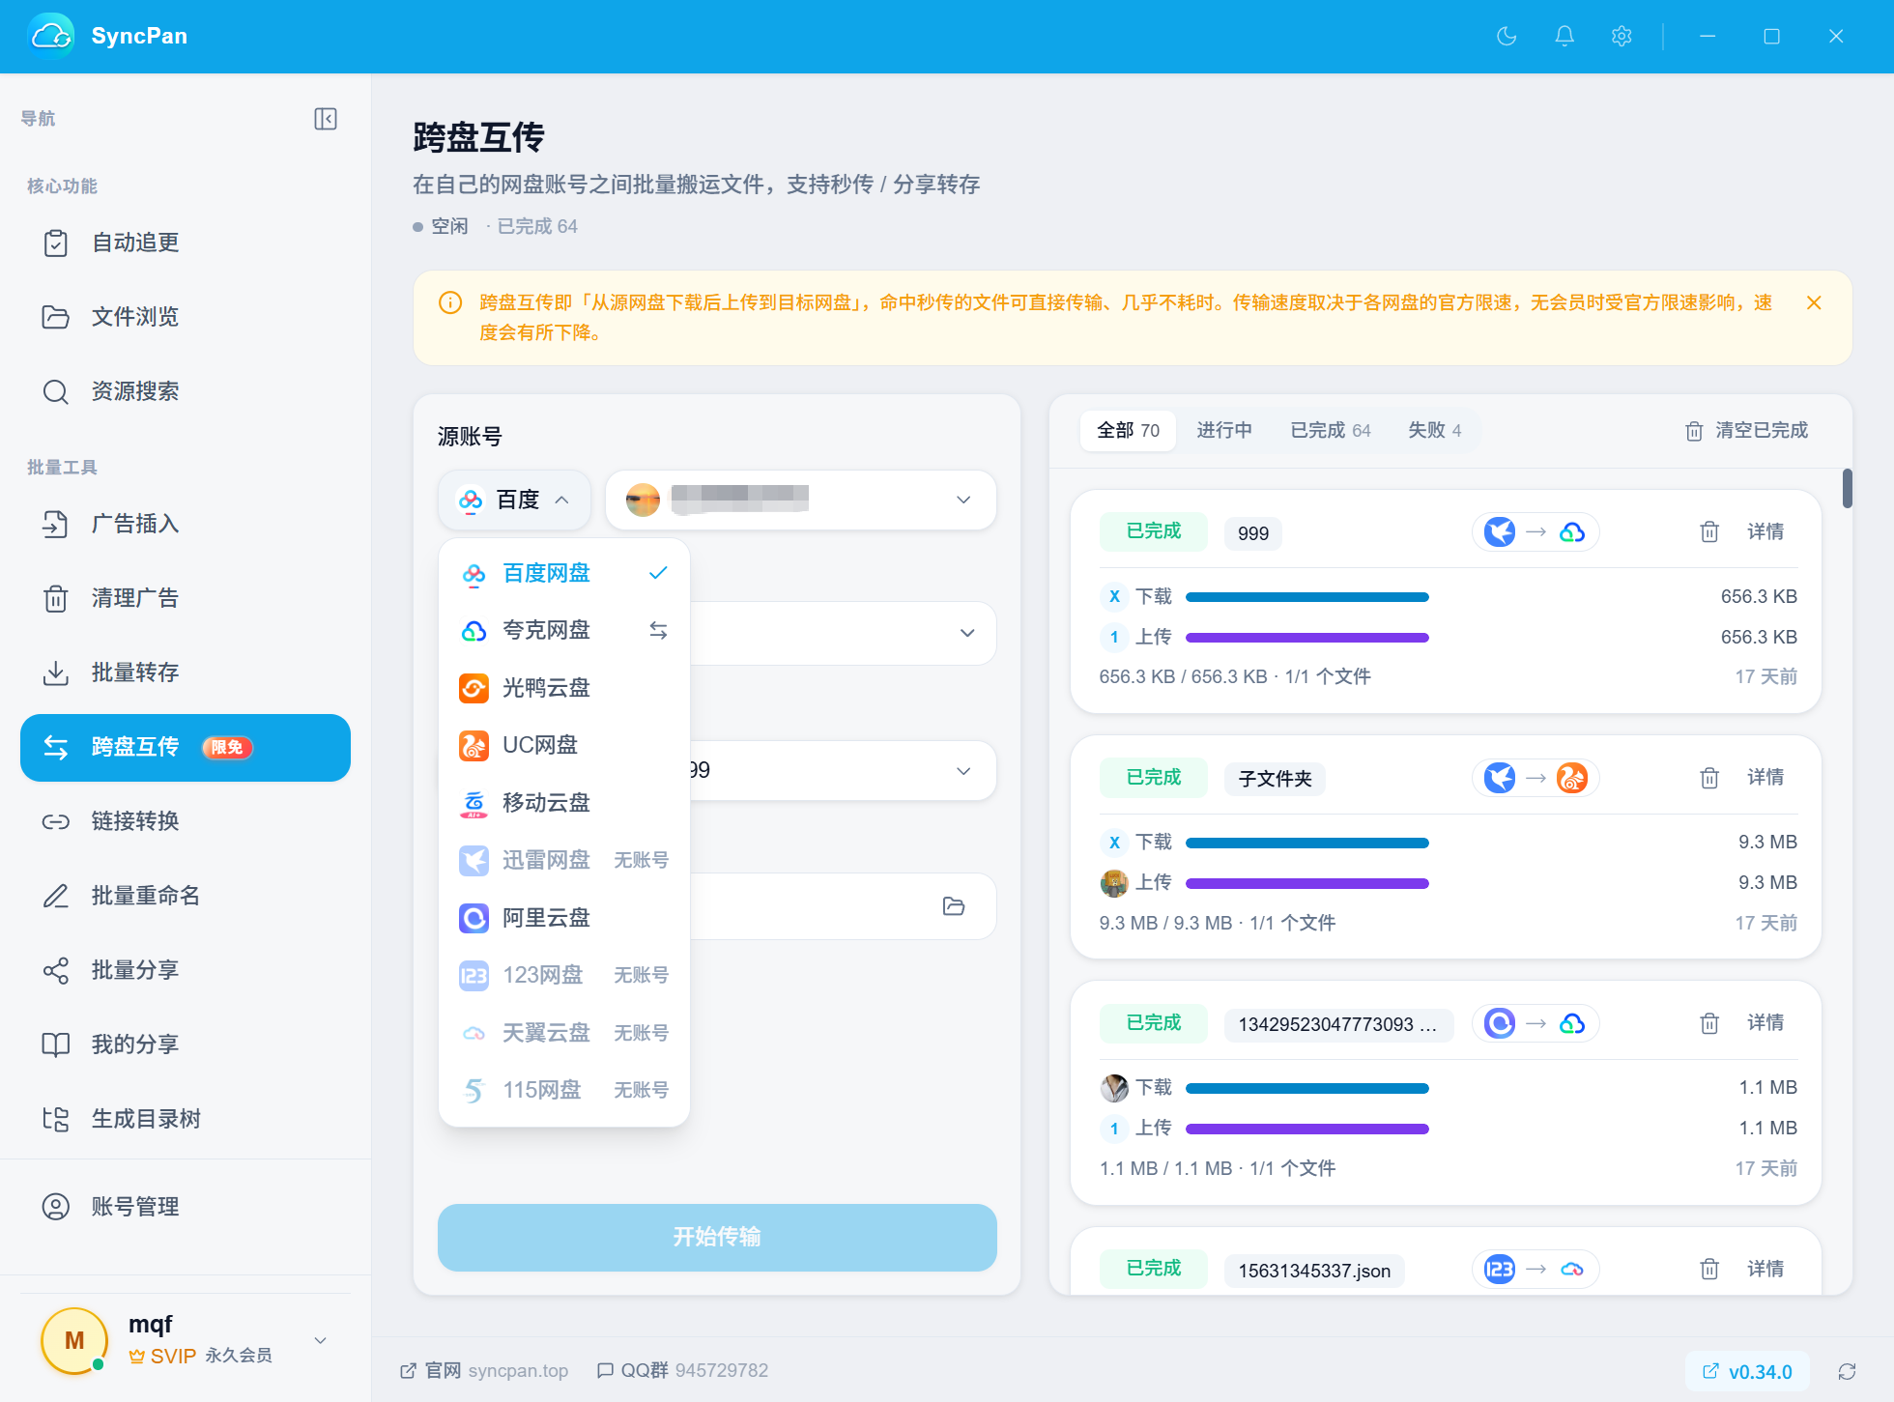This screenshot has width=1894, height=1402.
Task: Click SyncPan cloud logo
Action: coord(51,37)
